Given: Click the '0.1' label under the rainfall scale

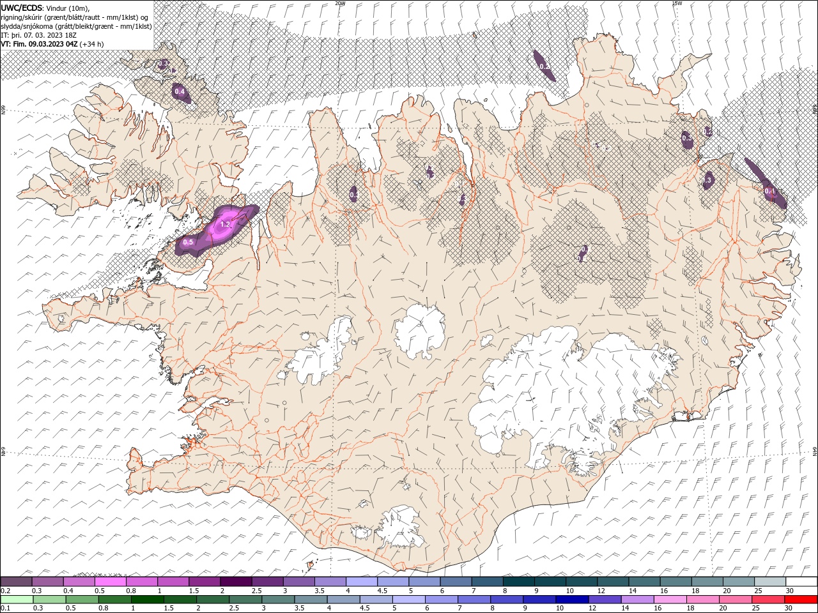Looking at the screenshot, I should click(x=5, y=608).
